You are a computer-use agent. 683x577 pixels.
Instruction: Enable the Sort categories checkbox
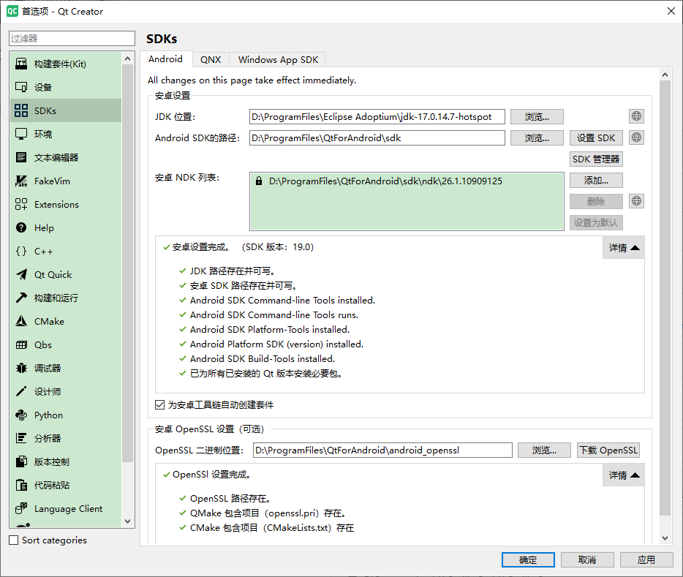pyautogui.click(x=12, y=540)
